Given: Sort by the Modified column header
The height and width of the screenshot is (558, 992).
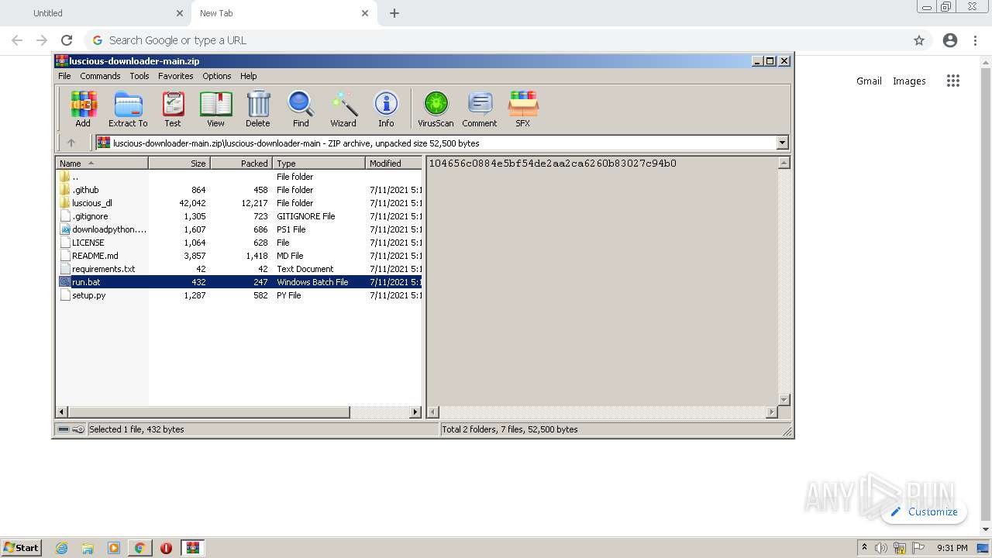Looking at the screenshot, I should point(394,164).
